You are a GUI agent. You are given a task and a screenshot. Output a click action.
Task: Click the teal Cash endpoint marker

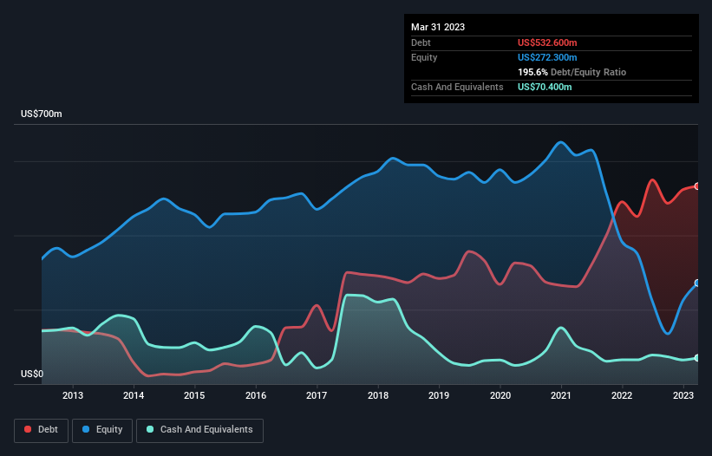[x=697, y=358]
